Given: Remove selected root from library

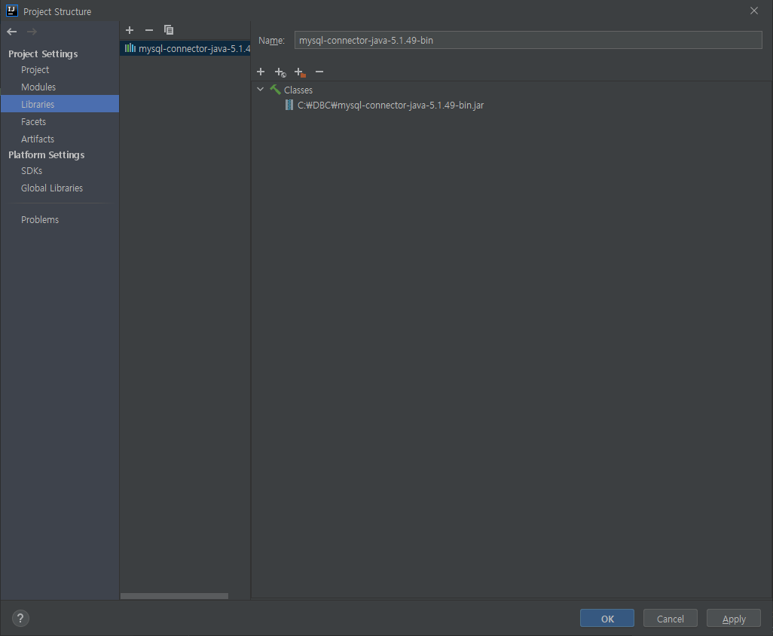Looking at the screenshot, I should pyautogui.click(x=319, y=72).
